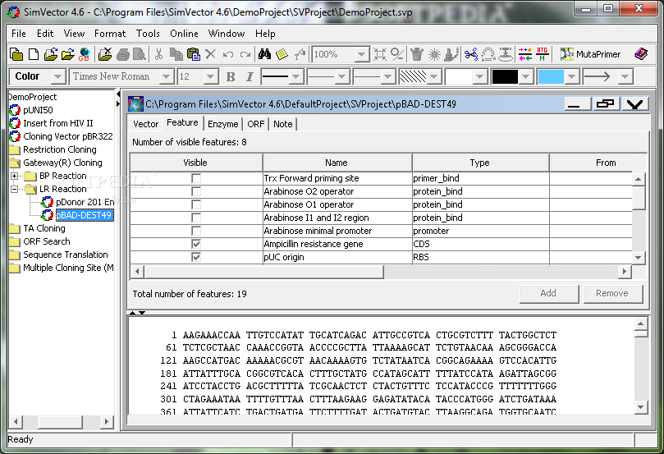Switch to the Vector tab
The height and width of the screenshot is (454, 664).
point(145,124)
